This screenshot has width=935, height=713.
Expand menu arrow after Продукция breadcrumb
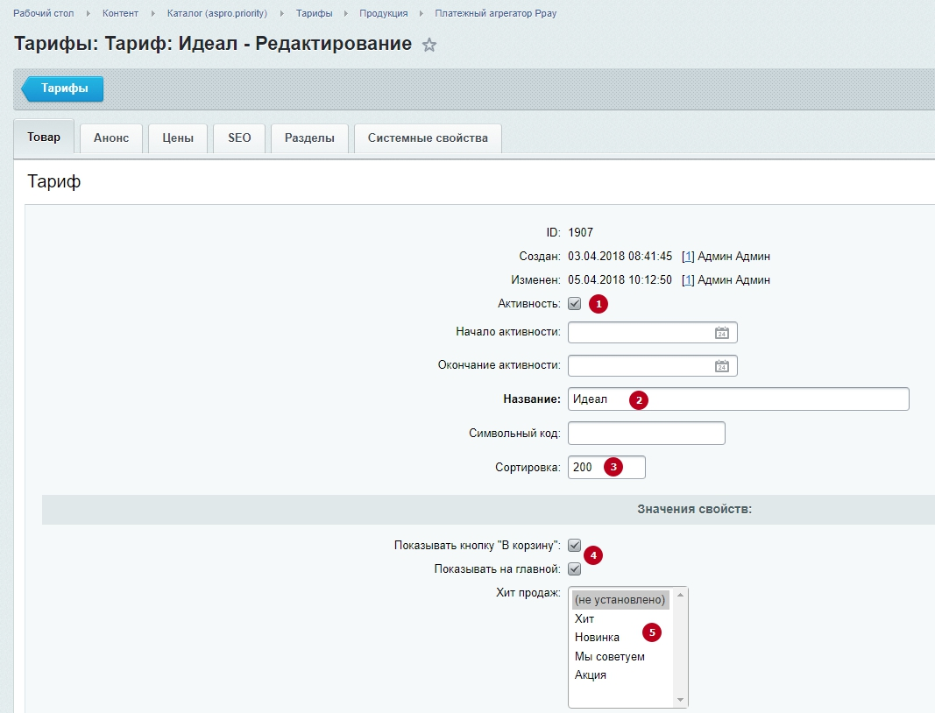421,13
